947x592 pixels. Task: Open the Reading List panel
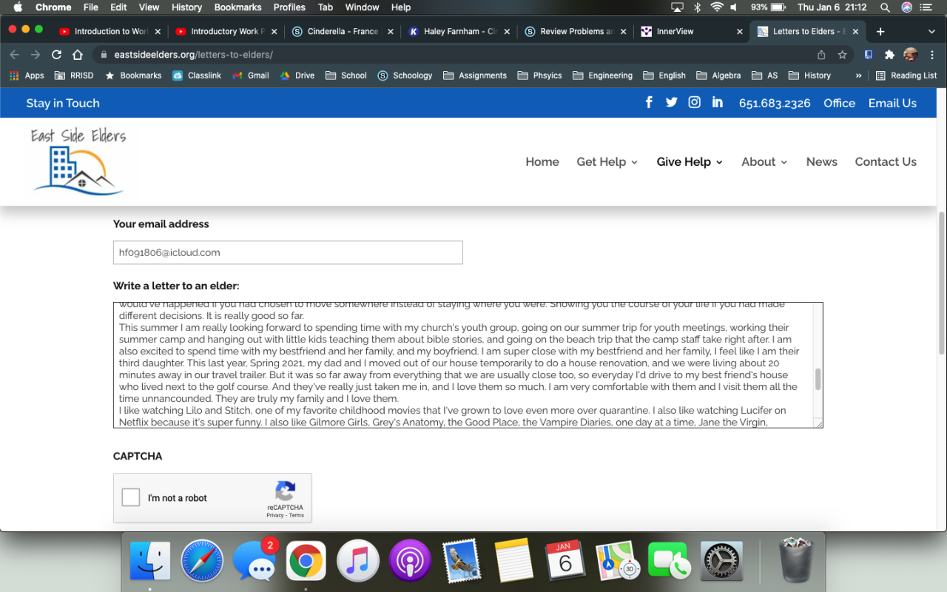[x=906, y=75]
